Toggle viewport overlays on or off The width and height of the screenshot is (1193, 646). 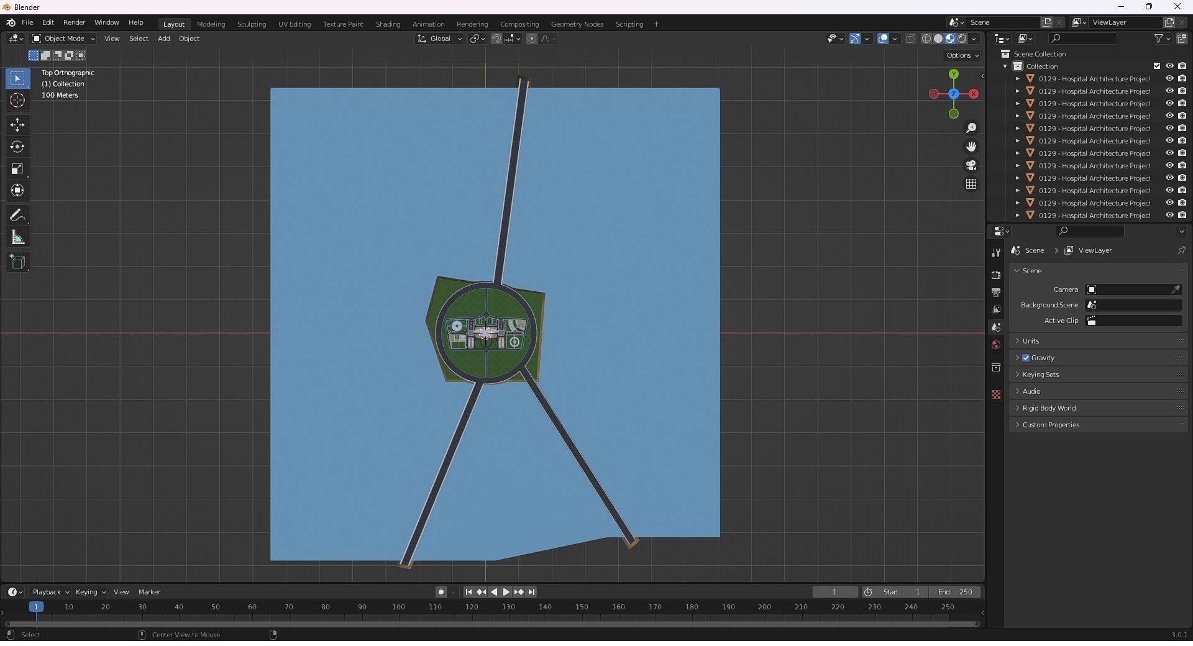click(883, 39)
